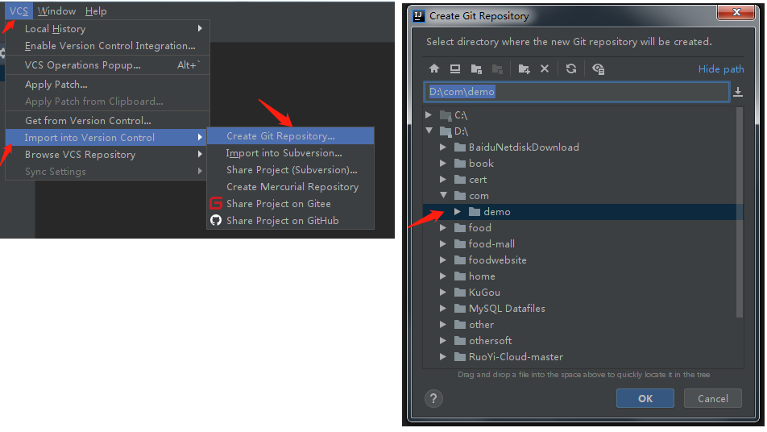
Task: Select the 'food-mall' folder name
Action: tap(491, 243)
